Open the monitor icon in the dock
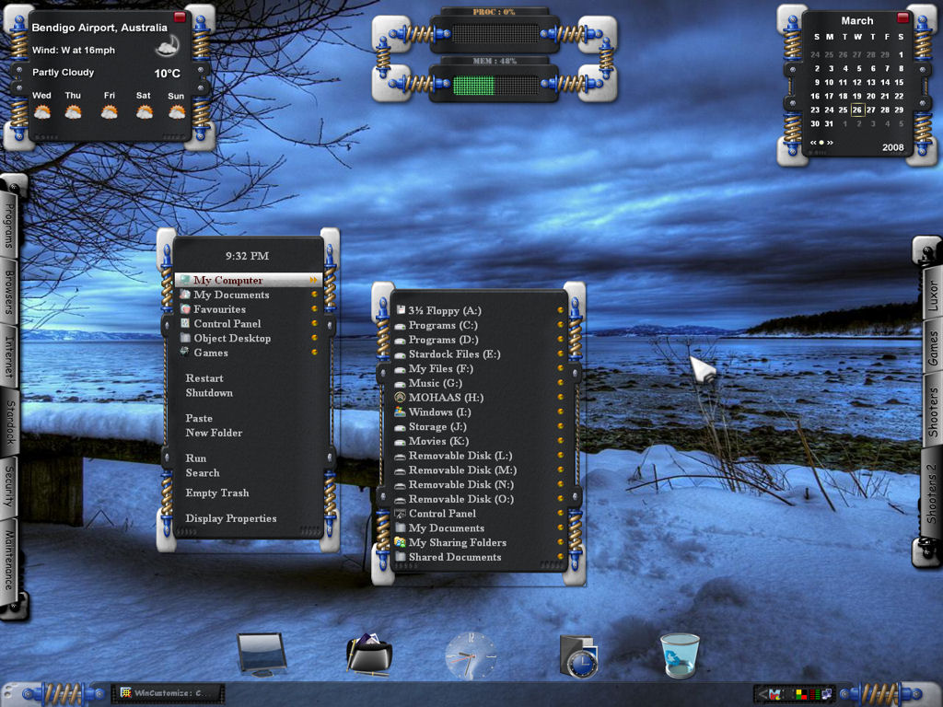 pyautogui.click(x=262, y=655)
